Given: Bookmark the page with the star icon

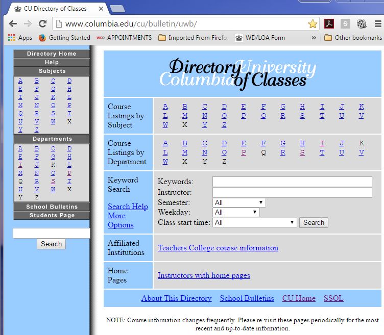Looking at the screenshot, I should pos(313,24).
